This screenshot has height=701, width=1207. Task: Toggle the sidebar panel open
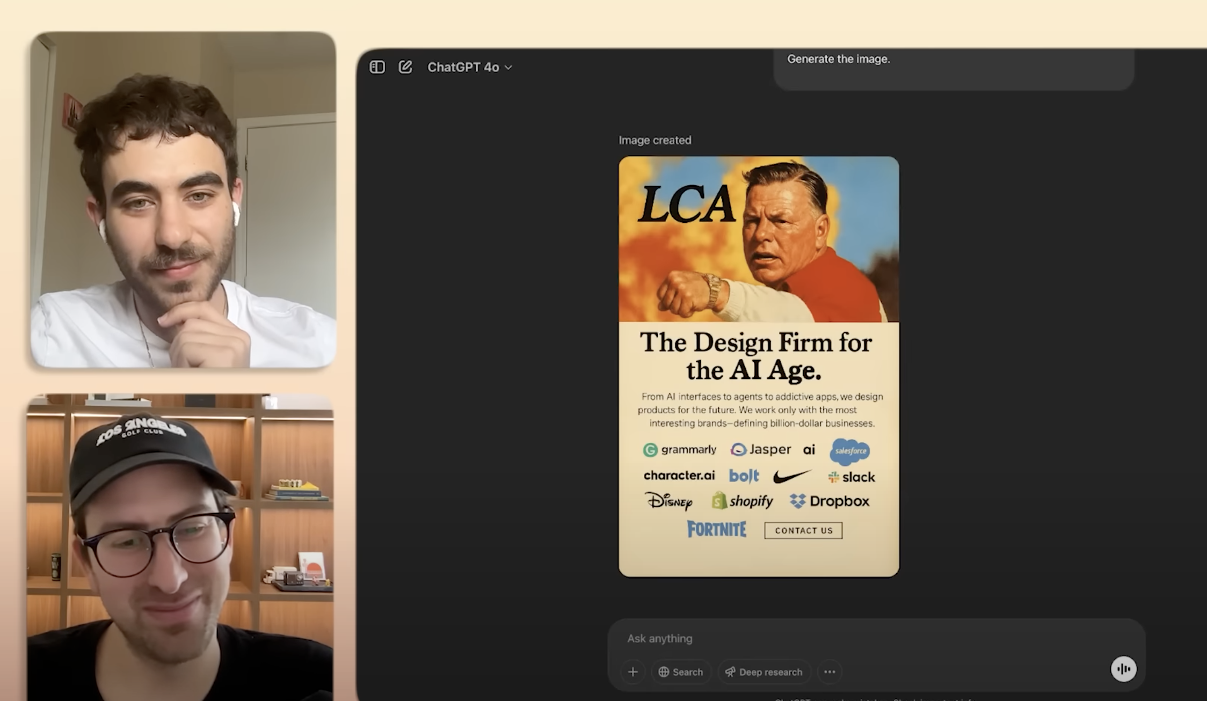[x=377, y=67]
